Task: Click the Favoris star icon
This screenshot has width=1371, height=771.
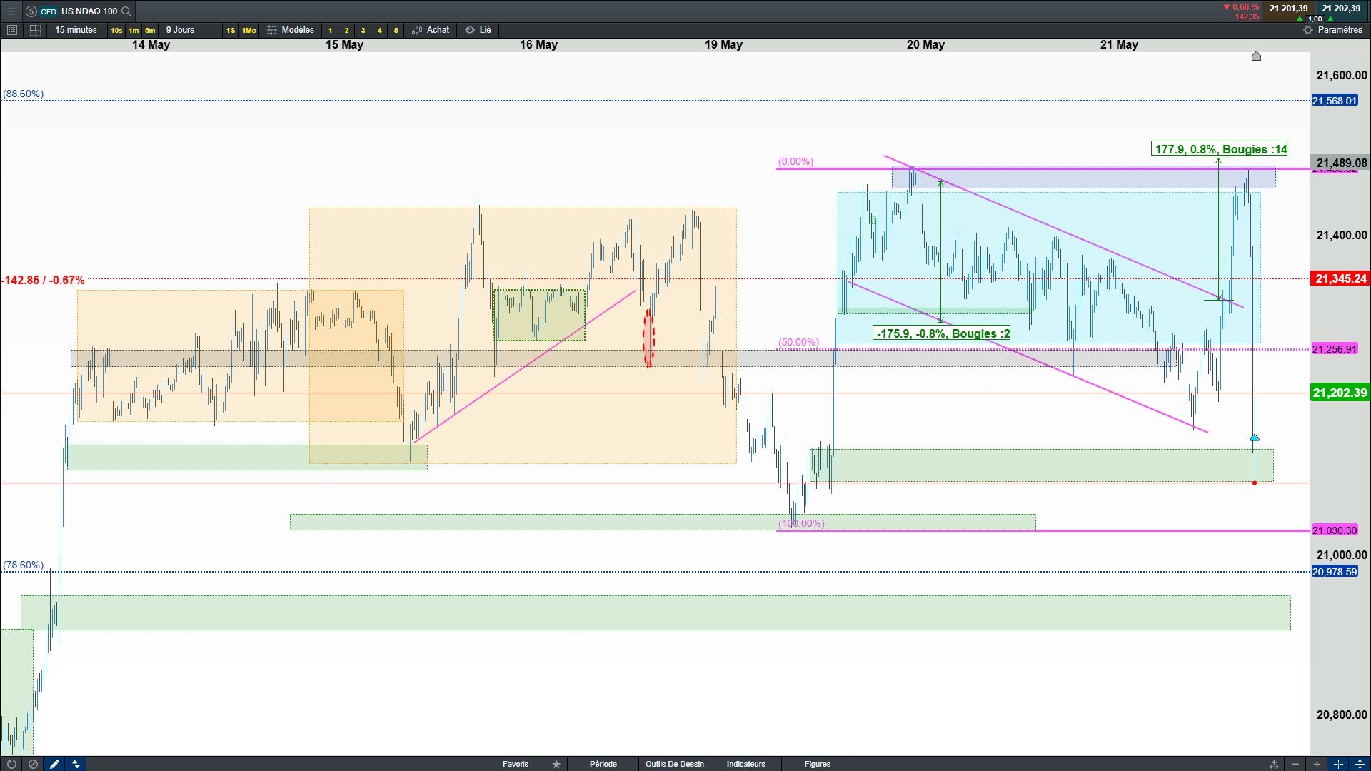Action: click(556, 764)
